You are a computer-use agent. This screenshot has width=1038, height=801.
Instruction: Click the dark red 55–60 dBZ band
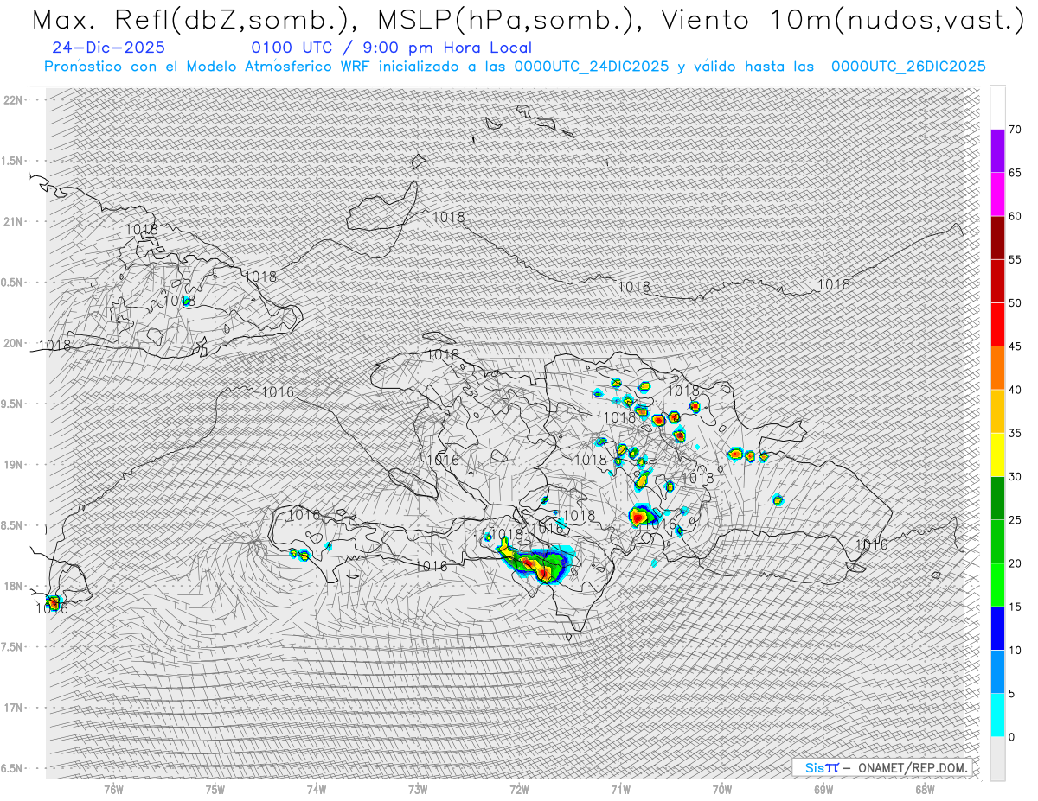997,238
